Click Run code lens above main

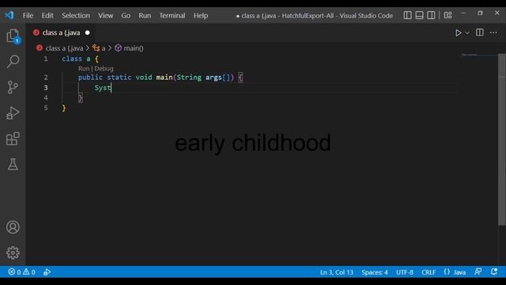[x=84, y=69]
